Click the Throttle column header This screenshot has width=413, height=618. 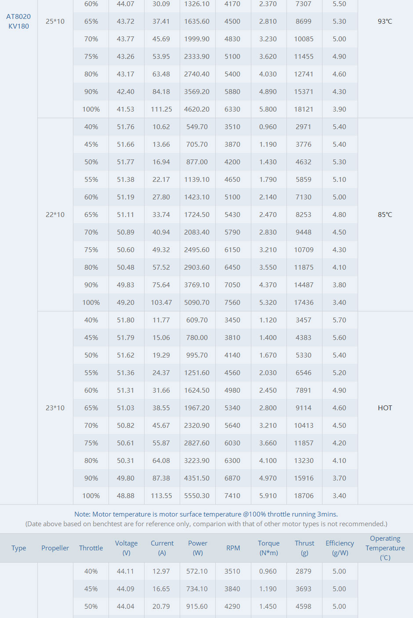click(x=91, y=548)
